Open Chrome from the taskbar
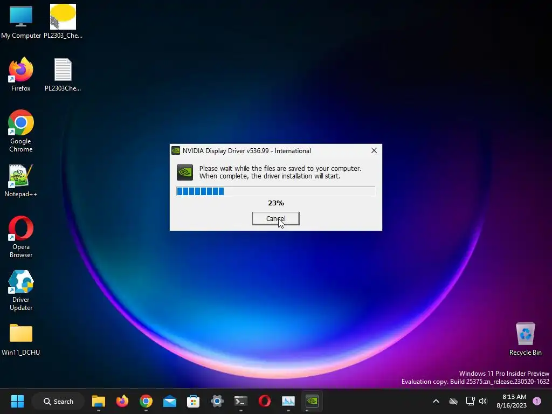The width and height of the screenshot is (552, 414). click(146, 401)
